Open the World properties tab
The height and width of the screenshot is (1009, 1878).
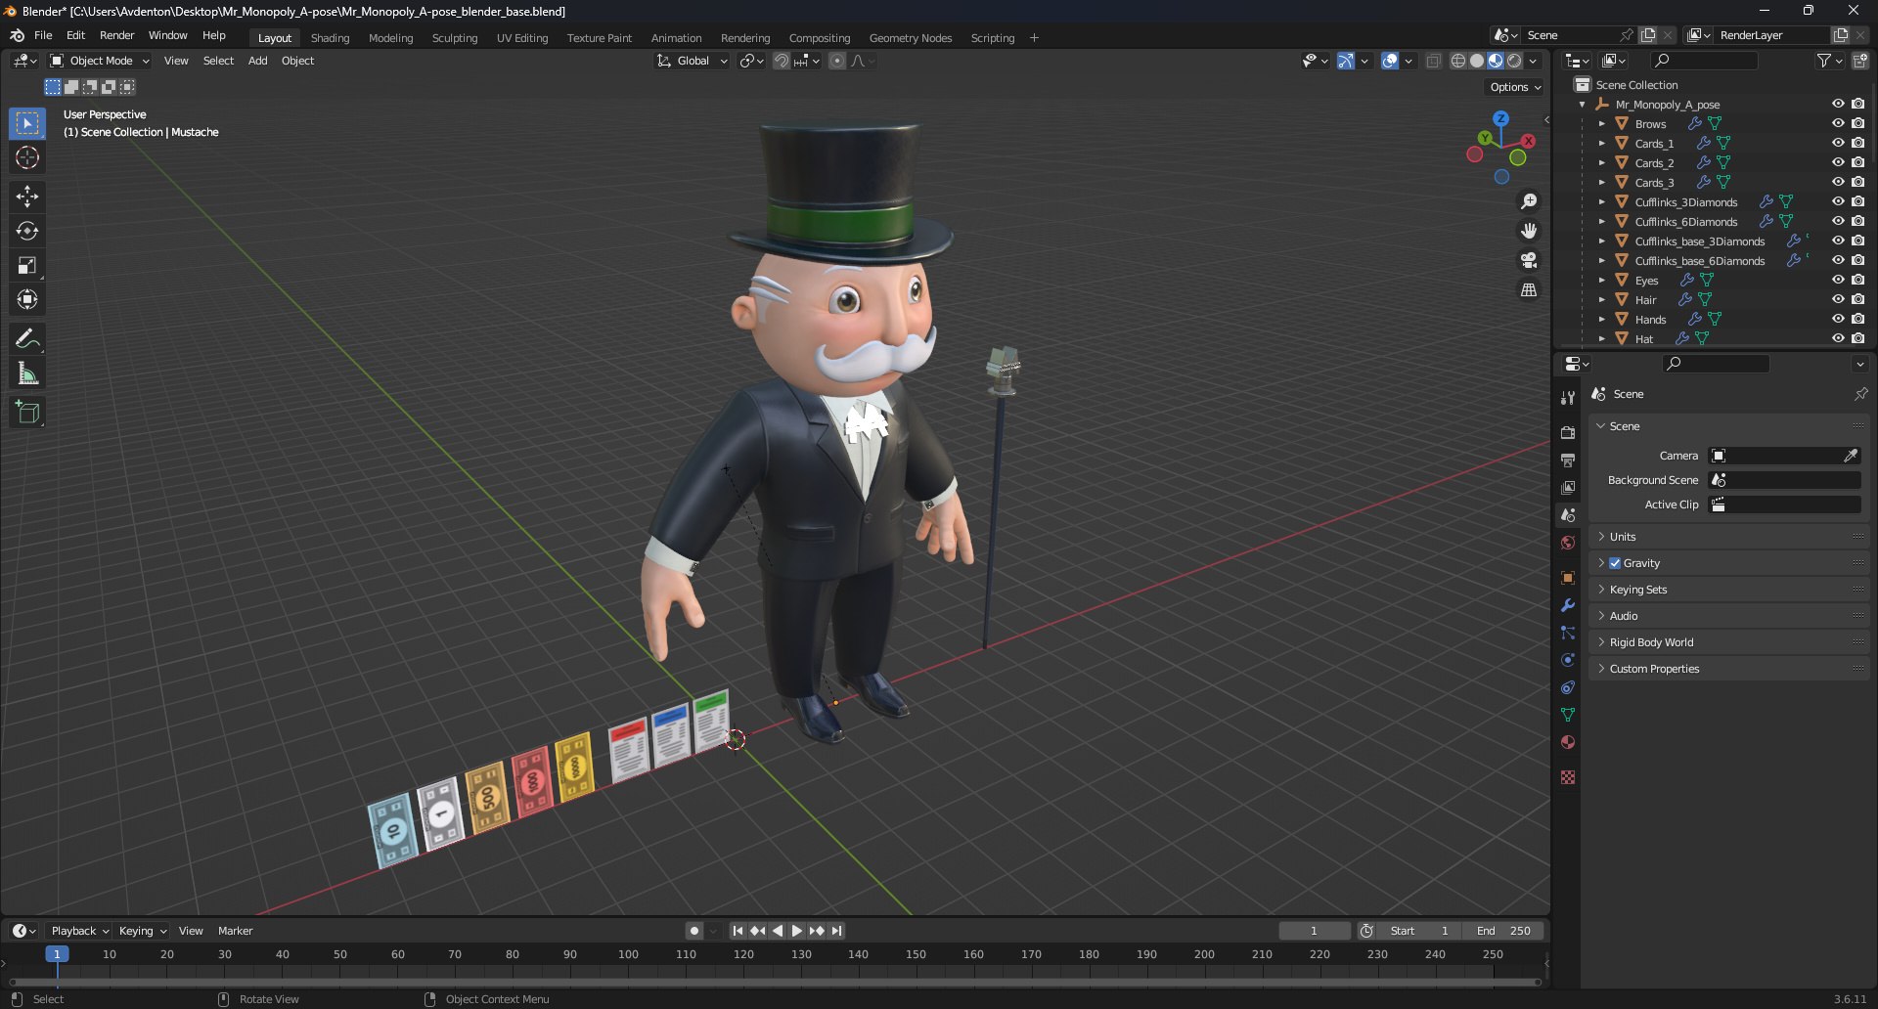1568,543
